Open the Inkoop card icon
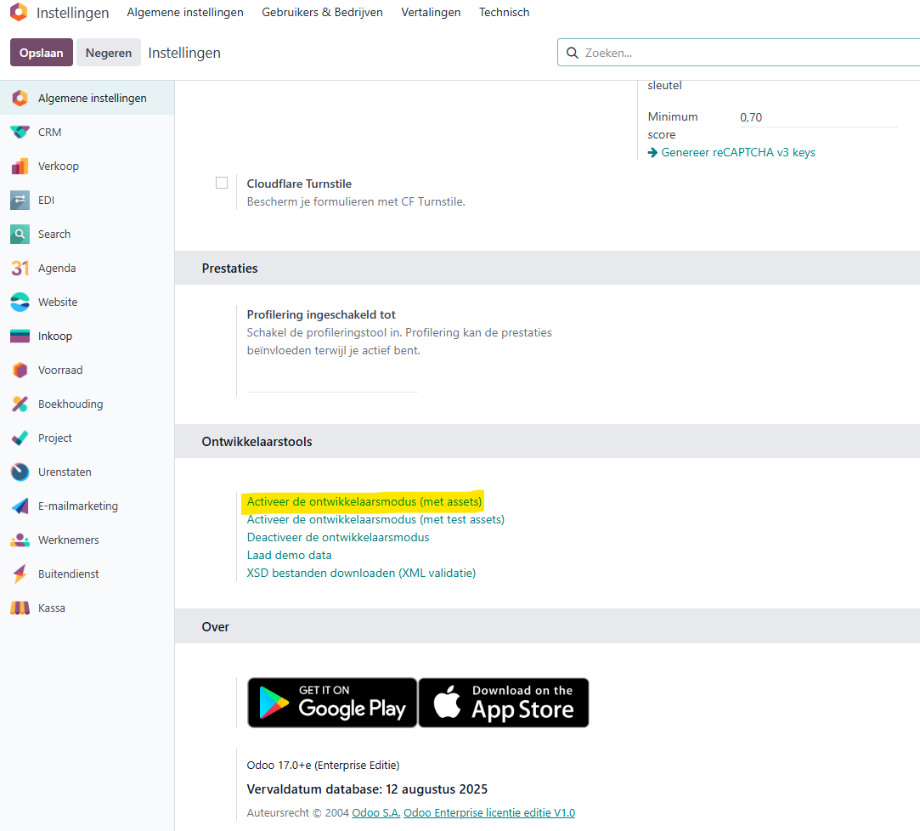This screenshot has width=920, height=831. 20,336
